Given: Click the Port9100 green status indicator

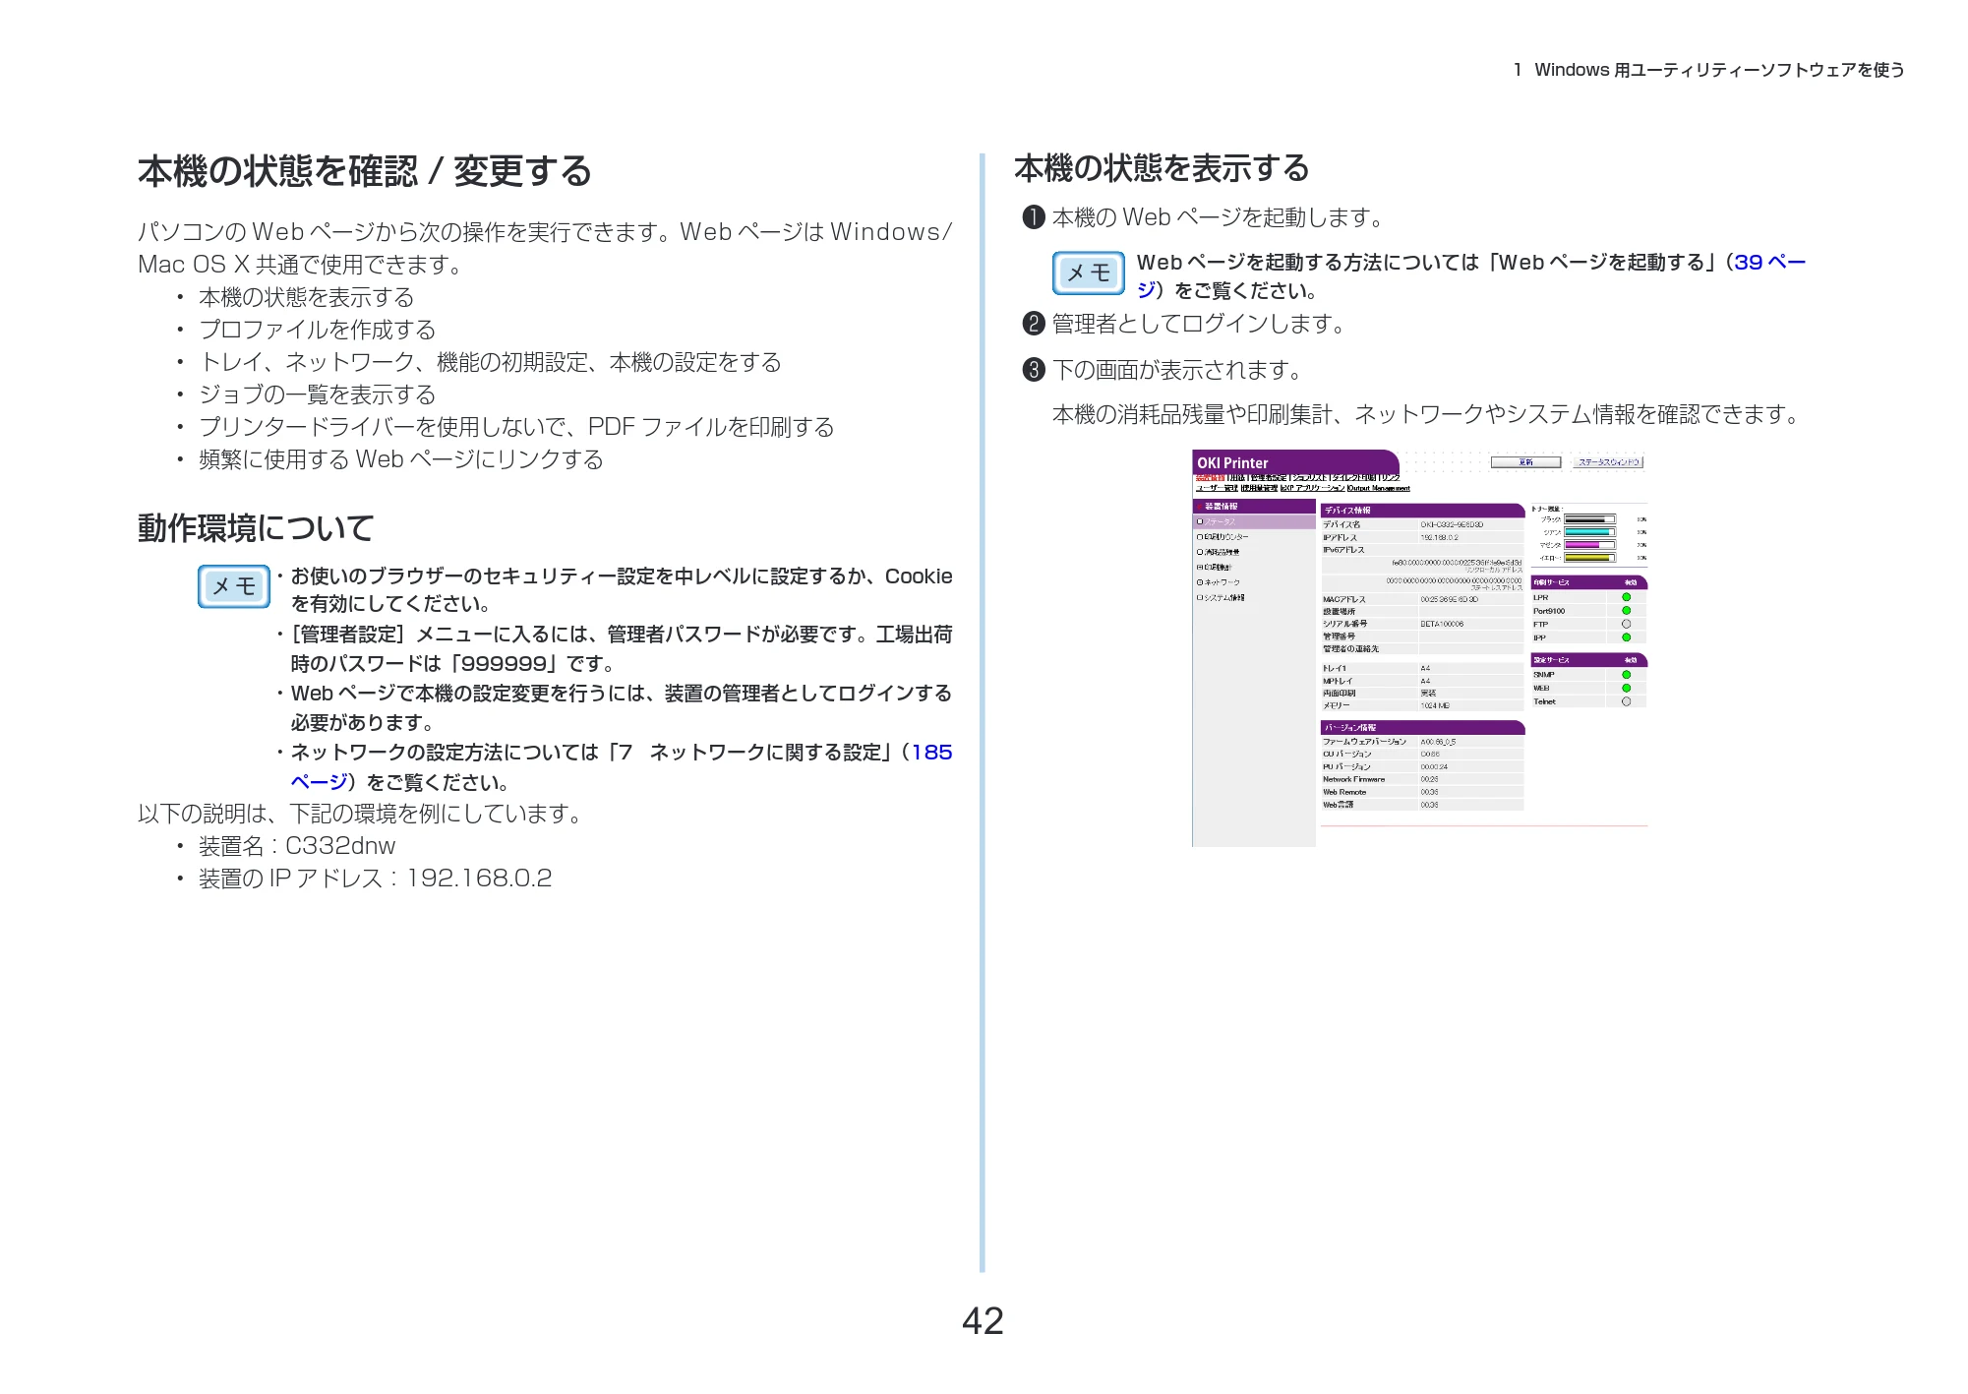Looking at the screenshot, I should pos(1626,611).
